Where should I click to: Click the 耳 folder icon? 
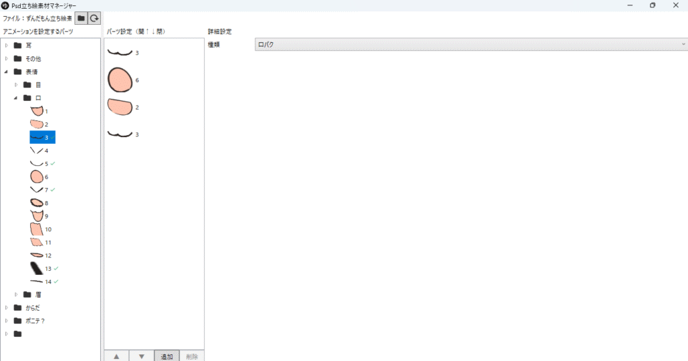coord(17,46)
